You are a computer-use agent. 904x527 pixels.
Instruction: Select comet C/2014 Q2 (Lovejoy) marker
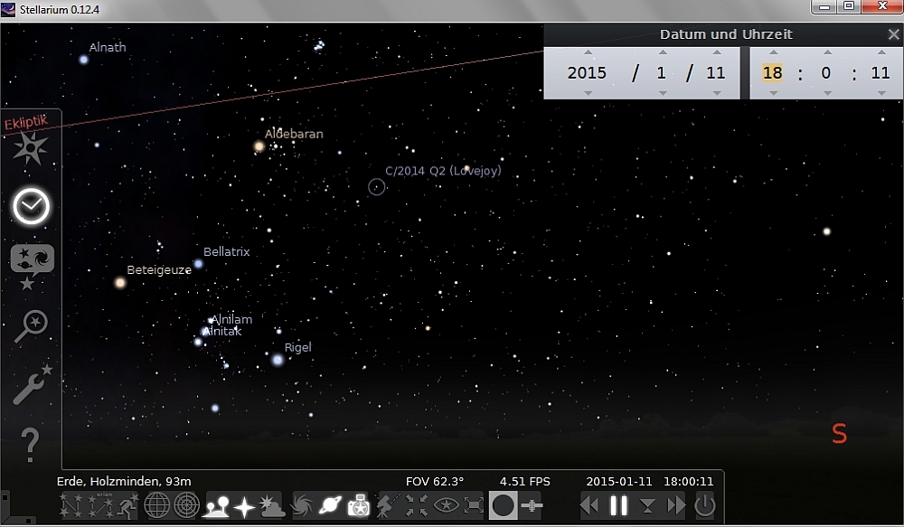coord(376,187)
